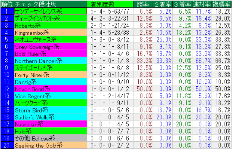The height and width of the screenshot is (149, 232).
Task: Select the cyan Northern Dancer系 cell
Action: pyautogui.click(x=50, y=61)
